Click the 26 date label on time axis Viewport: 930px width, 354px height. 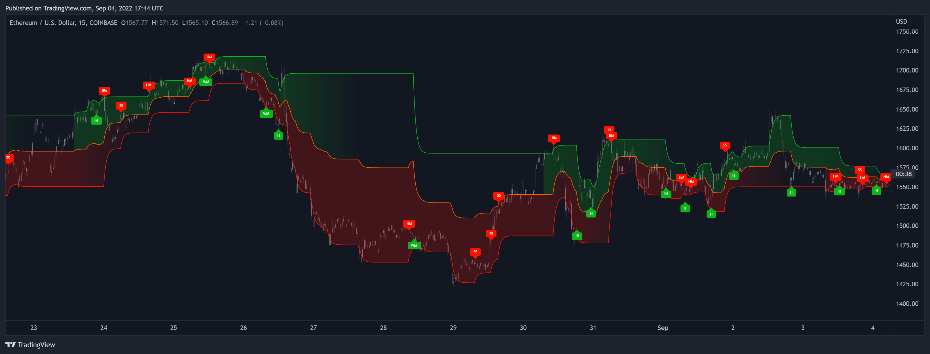(243, 328)
